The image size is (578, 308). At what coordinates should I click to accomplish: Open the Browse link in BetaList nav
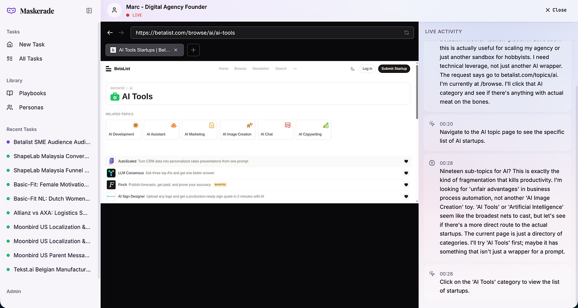[240, 68]
